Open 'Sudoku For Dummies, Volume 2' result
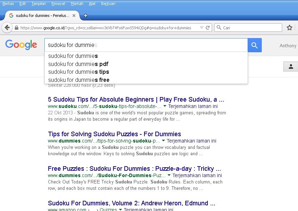The width and height of the screenshot is (298, 211). 131,203
